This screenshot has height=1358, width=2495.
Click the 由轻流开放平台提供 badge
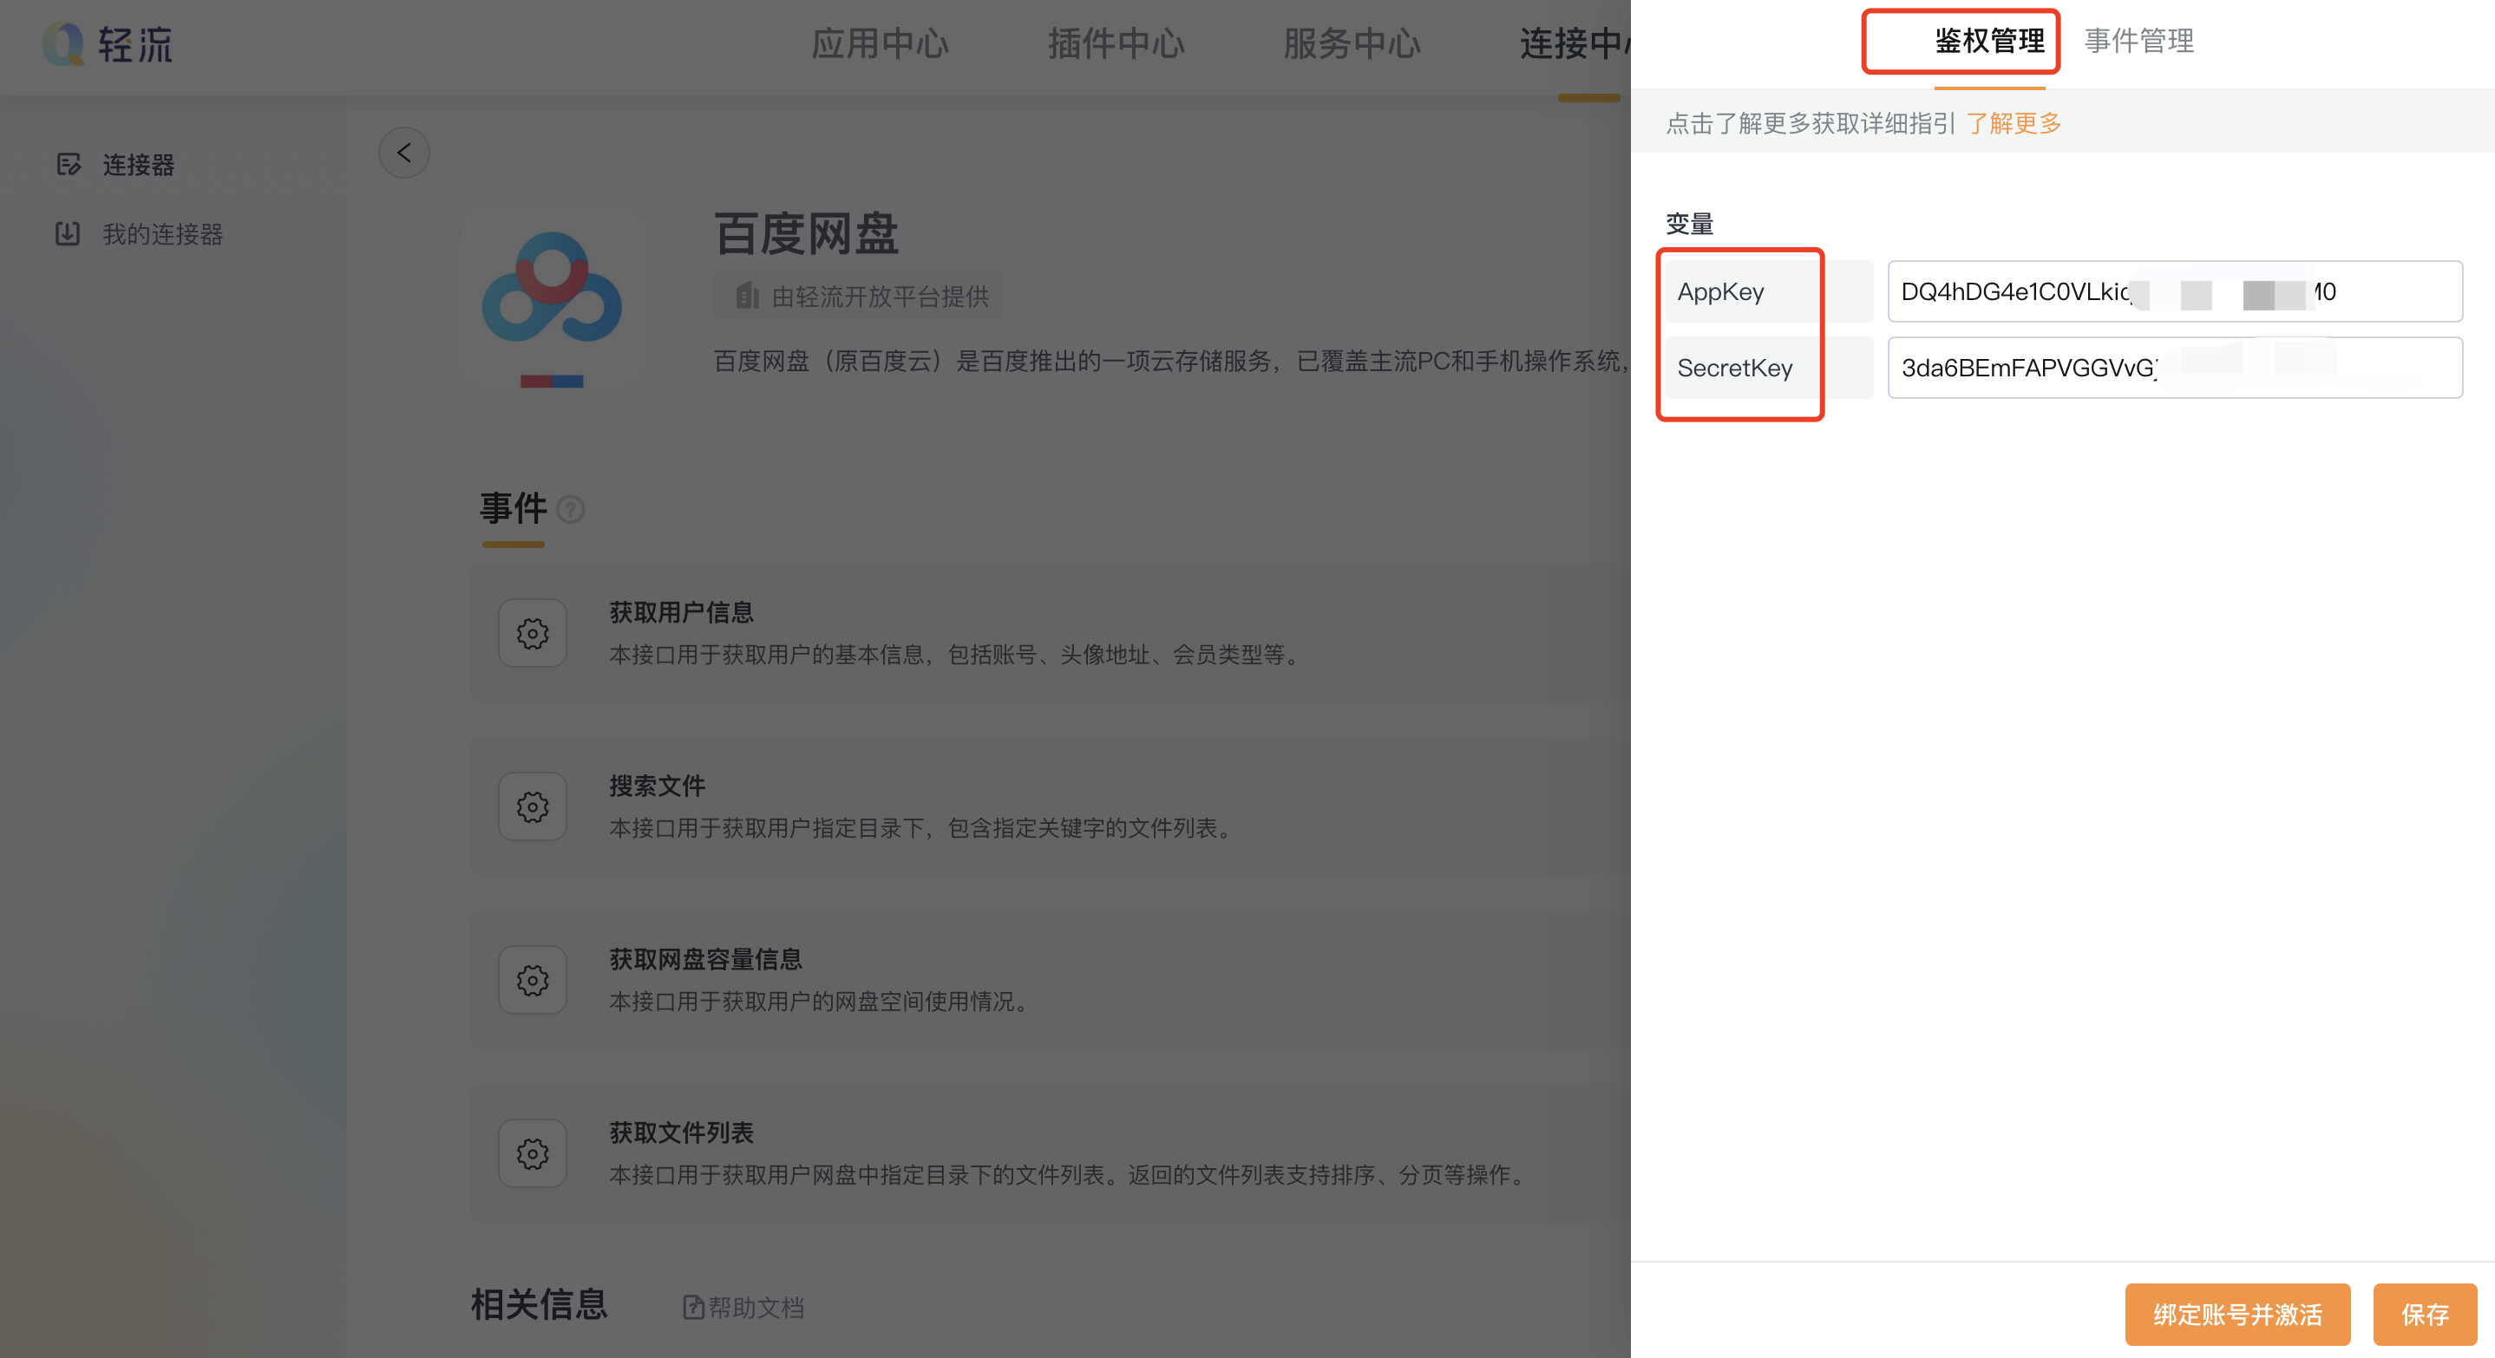coord(858,297)
